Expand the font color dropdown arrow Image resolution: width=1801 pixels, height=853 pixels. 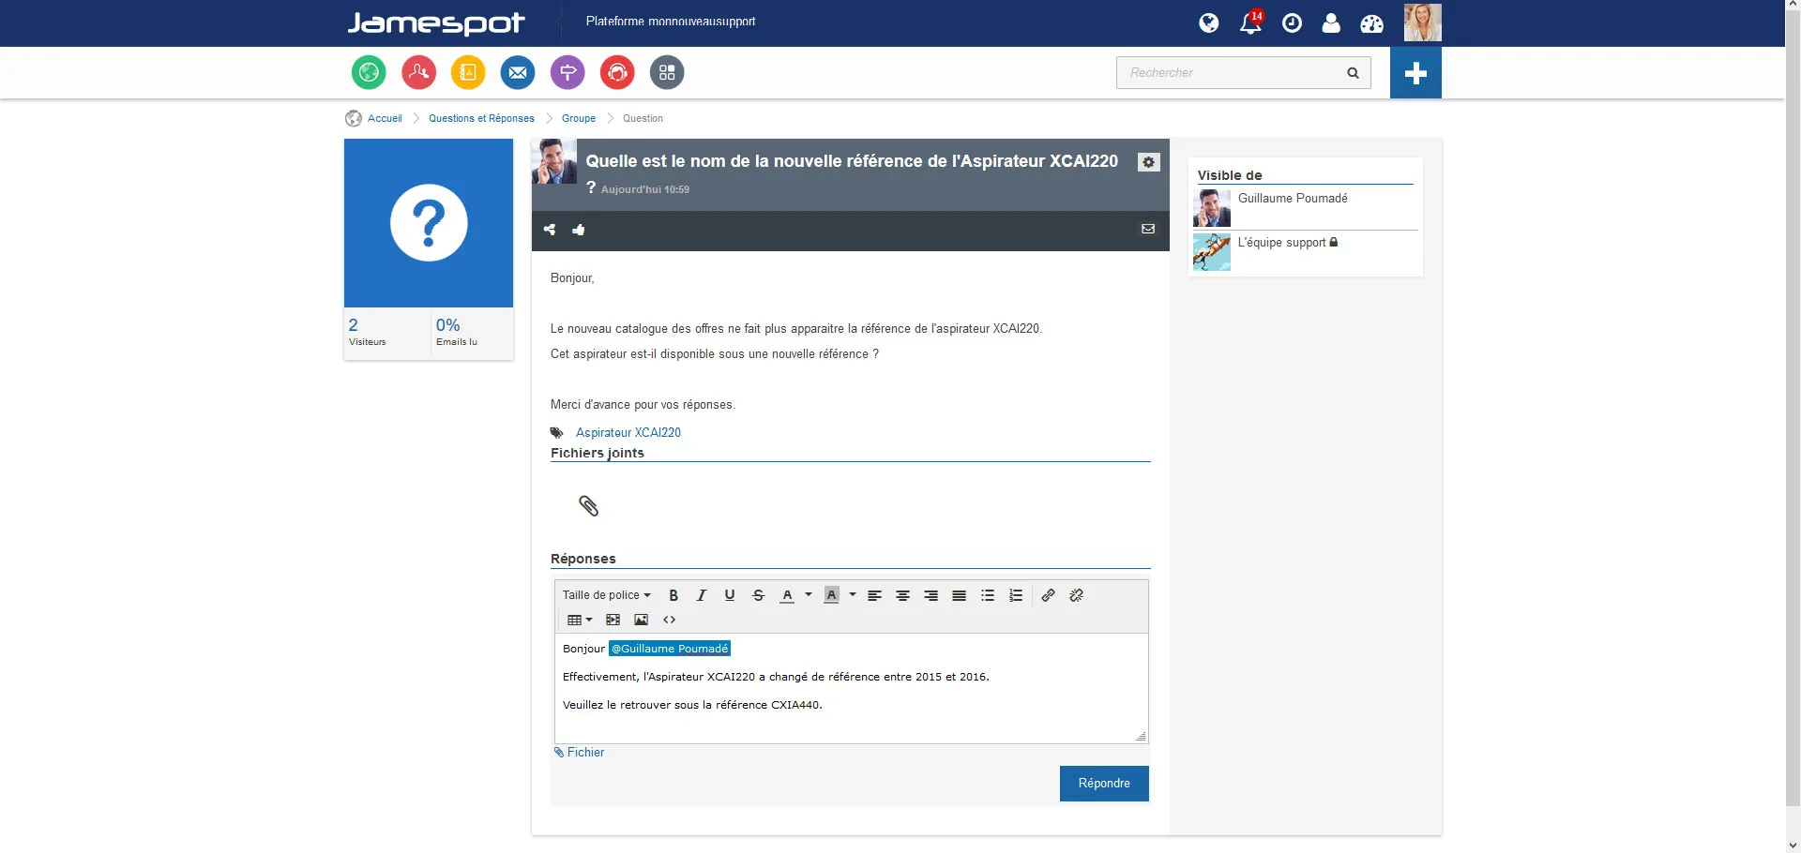click(x=809, y=594)
